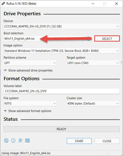Screen dimensions: 123x156
Task: Minimize the Rufus window
Action: click(93, 4)
